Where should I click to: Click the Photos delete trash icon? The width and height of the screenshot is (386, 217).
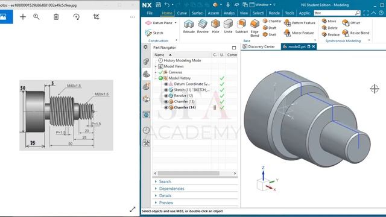56,17
